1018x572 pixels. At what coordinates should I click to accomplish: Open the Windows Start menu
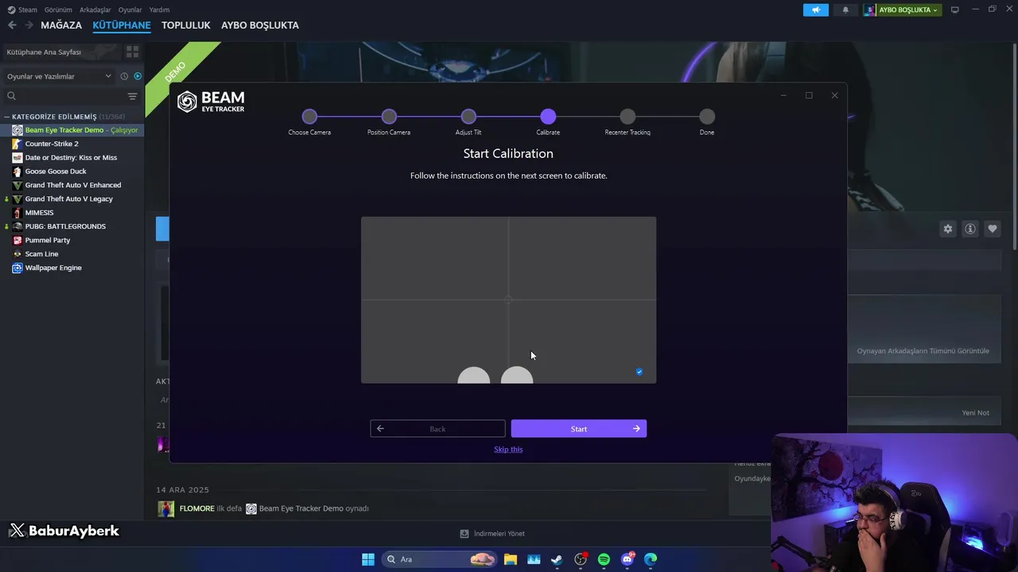tap(368, 559)
